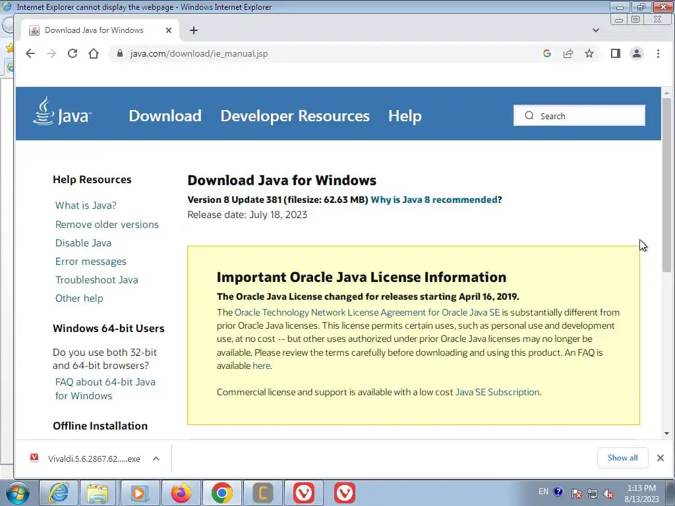Viewport: 675px width, 506px height.
Task: Open Oracle Technology Network License Agreement link
Action: [x=367, y=312]
